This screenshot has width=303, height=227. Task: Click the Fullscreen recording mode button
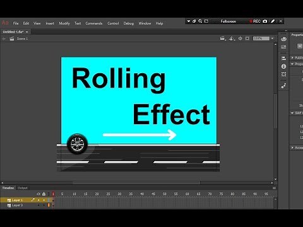pos(228,21)
